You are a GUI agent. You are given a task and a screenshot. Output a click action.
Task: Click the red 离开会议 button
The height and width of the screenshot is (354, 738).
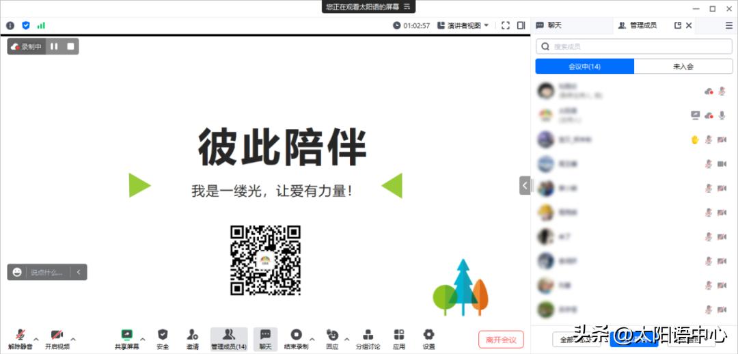(x=501, y=340)
